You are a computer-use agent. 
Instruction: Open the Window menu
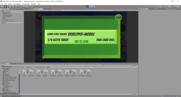[34, 4]
